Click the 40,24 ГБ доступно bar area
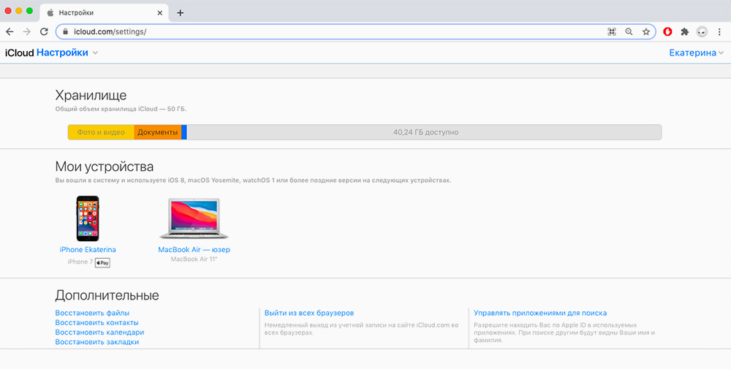 tap(424, 132)
